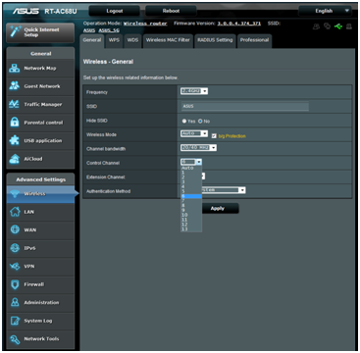Click the Firewall shield icon
This screenshot has height=353, width=360.
(15, 284)
